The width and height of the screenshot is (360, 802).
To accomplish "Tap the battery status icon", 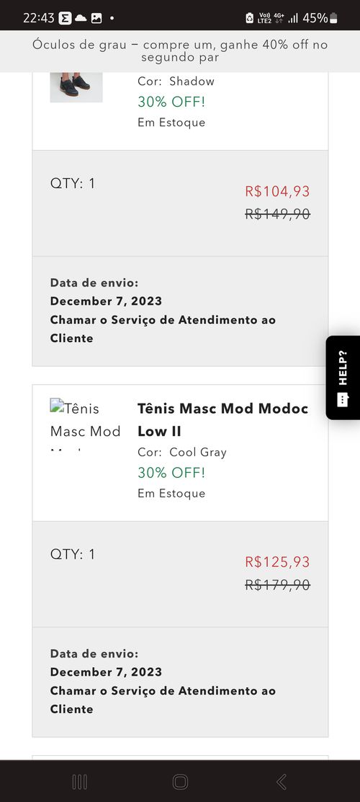I will pyautogui.click(x=333, y=19).
